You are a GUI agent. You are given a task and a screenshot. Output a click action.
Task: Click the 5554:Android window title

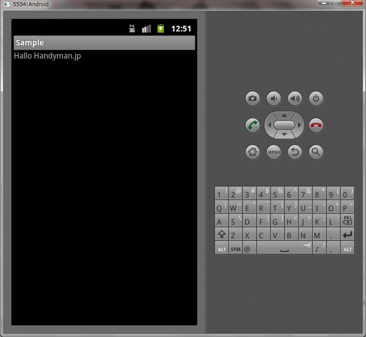click(31, 4)
